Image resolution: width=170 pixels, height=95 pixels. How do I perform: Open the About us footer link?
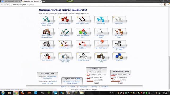pyautogui.click(x=63, y=87)
